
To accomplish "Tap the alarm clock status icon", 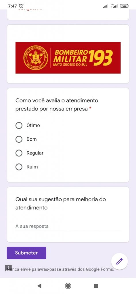I will point(22,6).
